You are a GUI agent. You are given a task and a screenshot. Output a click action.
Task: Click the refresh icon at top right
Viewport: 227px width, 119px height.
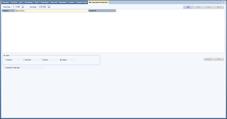(224, 2)
